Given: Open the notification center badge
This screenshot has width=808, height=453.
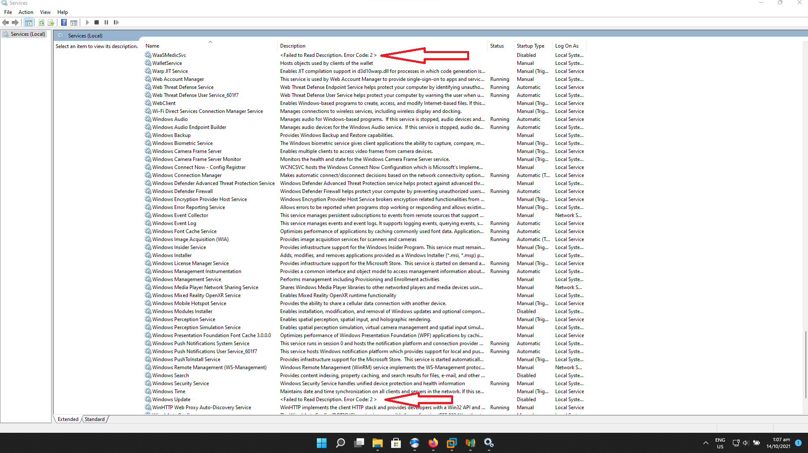Looking at the screenshot, I should pos(798,443).
